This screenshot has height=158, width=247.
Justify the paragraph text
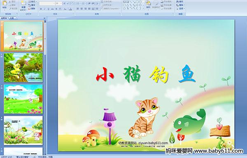tap(89, 9)
